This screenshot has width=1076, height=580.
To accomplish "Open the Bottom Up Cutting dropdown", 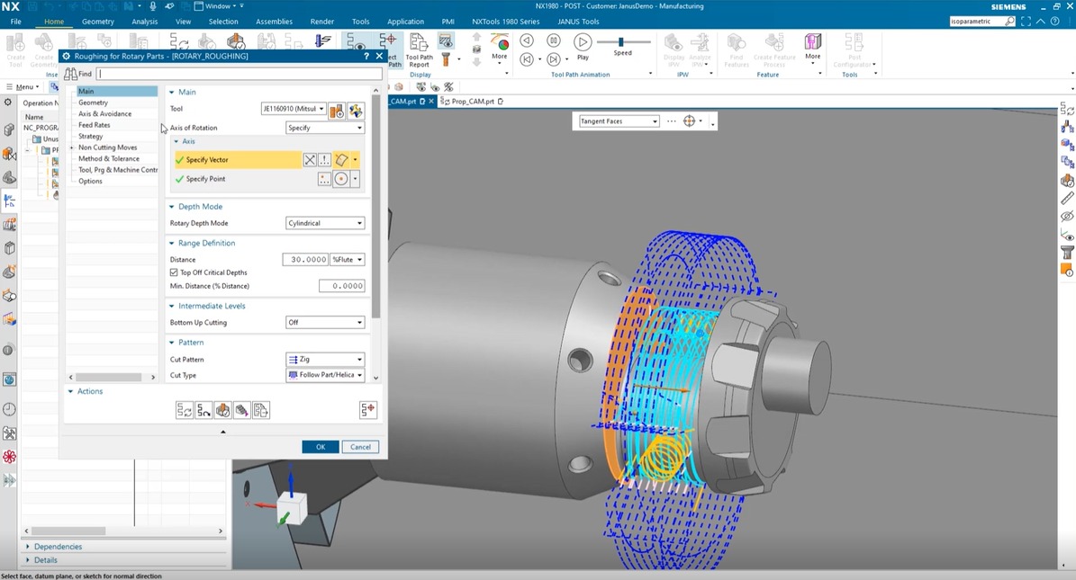I will click(324, 322).
